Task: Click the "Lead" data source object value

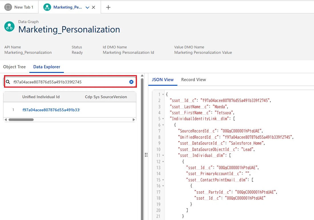Action: pos(248,149)
